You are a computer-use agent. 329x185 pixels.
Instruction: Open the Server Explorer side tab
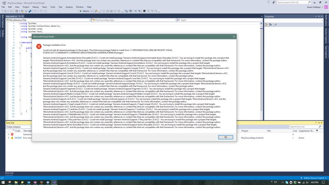coord(3,21)
